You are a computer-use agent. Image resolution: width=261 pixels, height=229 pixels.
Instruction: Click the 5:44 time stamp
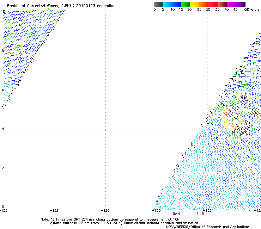(x=176, y=214)
